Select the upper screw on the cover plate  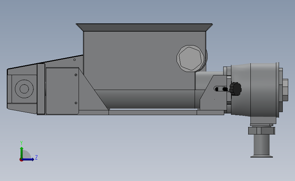tap(76, 75)
